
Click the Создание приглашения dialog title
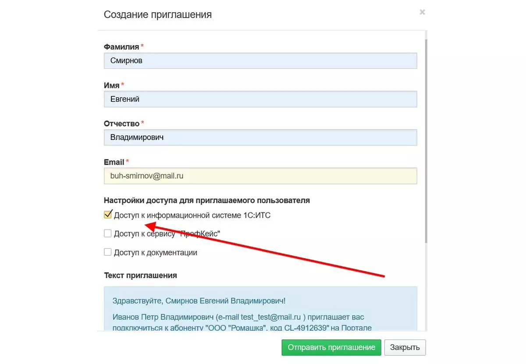click(x=158, y=15)
